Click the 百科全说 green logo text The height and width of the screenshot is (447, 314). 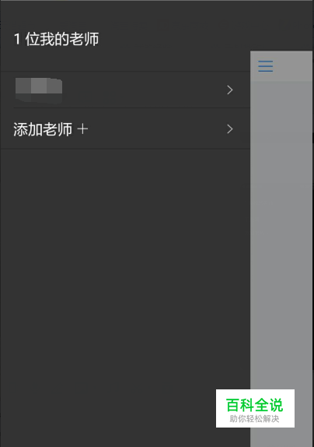pyautogui.click(x=255, y=405)
